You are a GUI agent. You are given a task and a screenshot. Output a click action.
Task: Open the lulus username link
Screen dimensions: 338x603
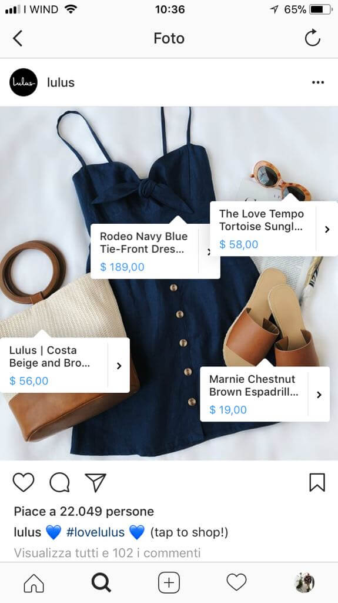(61, 82)
